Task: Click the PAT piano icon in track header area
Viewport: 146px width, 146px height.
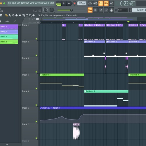Action: [x=37, y=19]
